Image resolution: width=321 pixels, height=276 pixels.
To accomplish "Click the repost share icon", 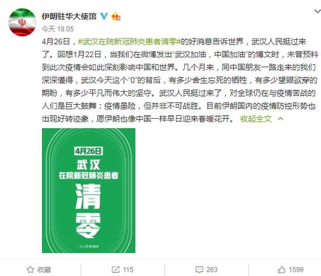I will coord(116,270).
